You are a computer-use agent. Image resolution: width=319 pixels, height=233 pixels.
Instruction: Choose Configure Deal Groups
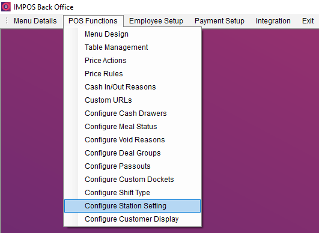pos(132,153)
